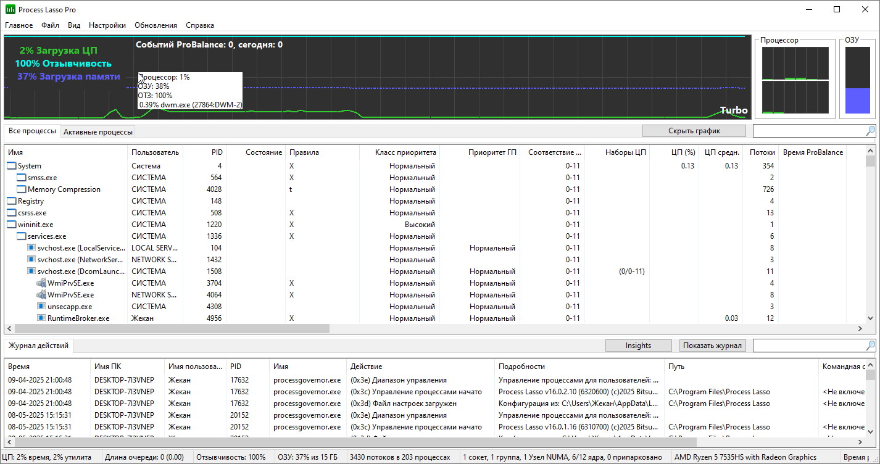
Task: Open the Настройки menu
Action: coord(107,25)
